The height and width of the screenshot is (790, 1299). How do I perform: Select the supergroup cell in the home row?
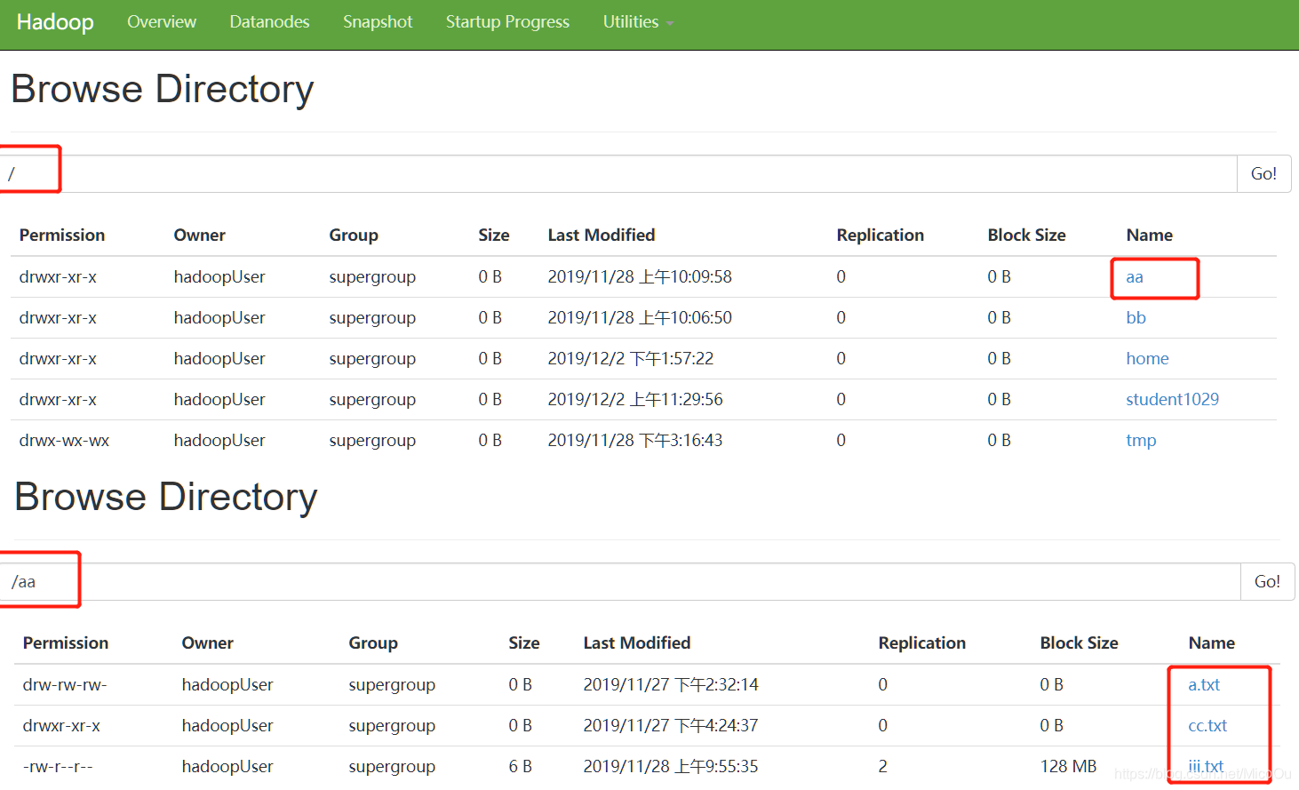pos(372,359)
